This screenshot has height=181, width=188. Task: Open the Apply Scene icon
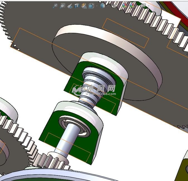point(132,6)
